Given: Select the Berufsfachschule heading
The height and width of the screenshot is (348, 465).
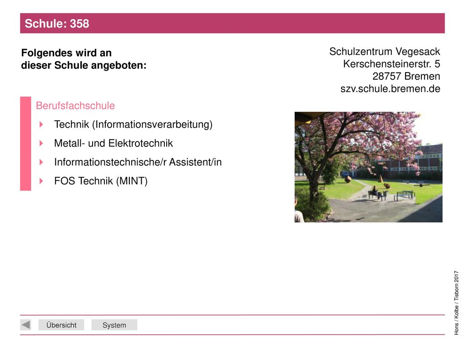Looking at the screenshot, I should click(75, 106).
